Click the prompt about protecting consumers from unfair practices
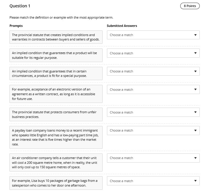Image resolution: width=203 pixels, height=191 pixels. pyautogui.click(x=56, y=114)
